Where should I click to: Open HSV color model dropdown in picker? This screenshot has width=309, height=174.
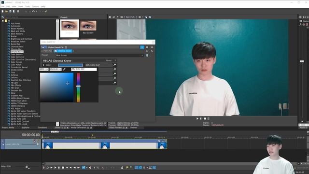point(44,69)
